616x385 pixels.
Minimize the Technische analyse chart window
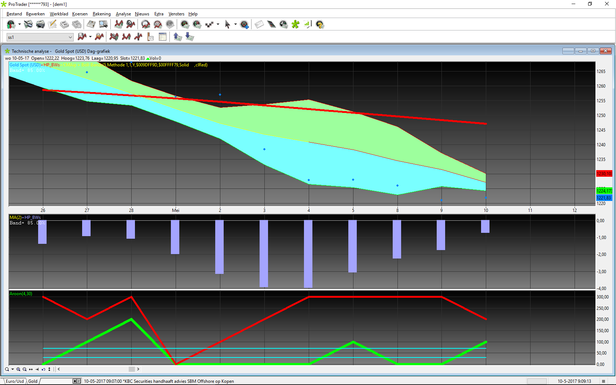[x=580, y=51]
